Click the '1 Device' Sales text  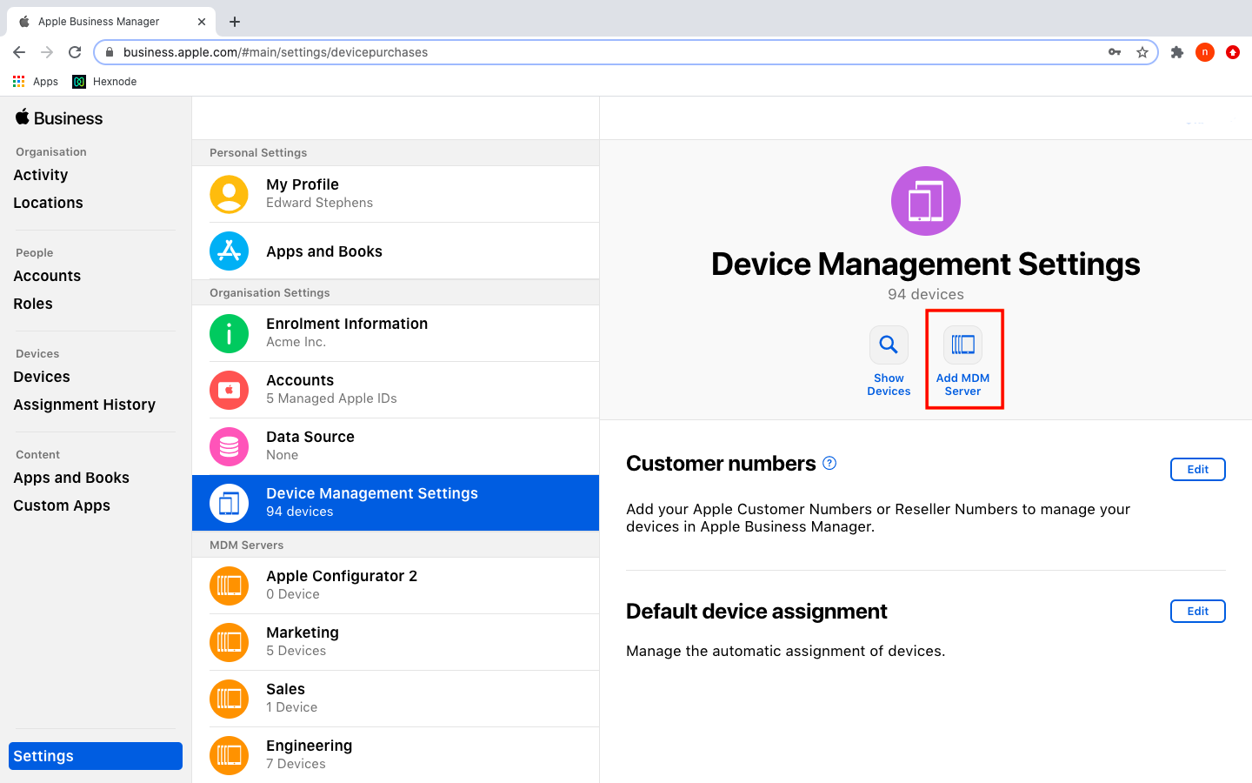pos(291,707)
